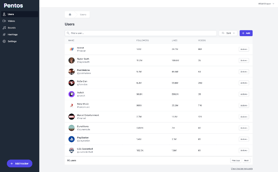Click the PlayStation avatar icon
This screenshot has height=172, width=278.
click(x=72, y=139)
